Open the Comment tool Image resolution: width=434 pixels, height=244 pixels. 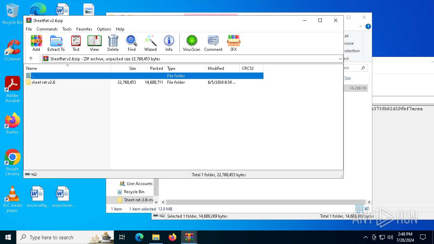coord(213,43)
